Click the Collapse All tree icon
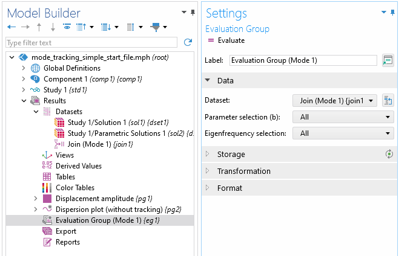The height and width of the screenshot is (256, 399). [81, 27]
